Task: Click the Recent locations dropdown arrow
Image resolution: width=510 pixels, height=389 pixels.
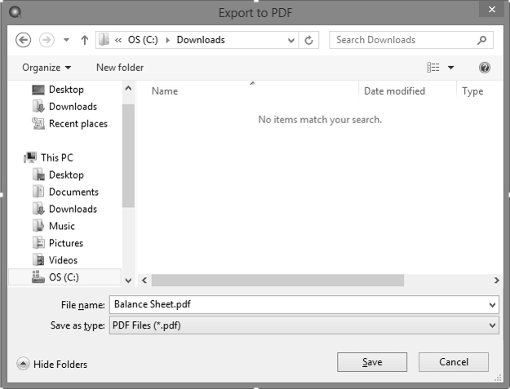Action: tap(65, 40)
